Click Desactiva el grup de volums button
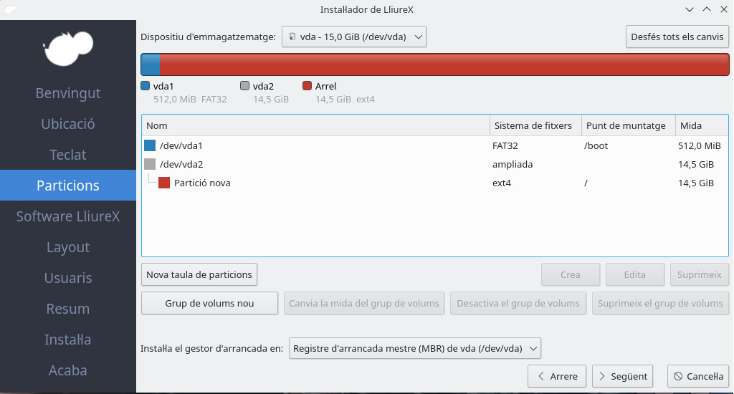Screen dimensions: 734x394 pyautogui.click(x=518, y=303)
